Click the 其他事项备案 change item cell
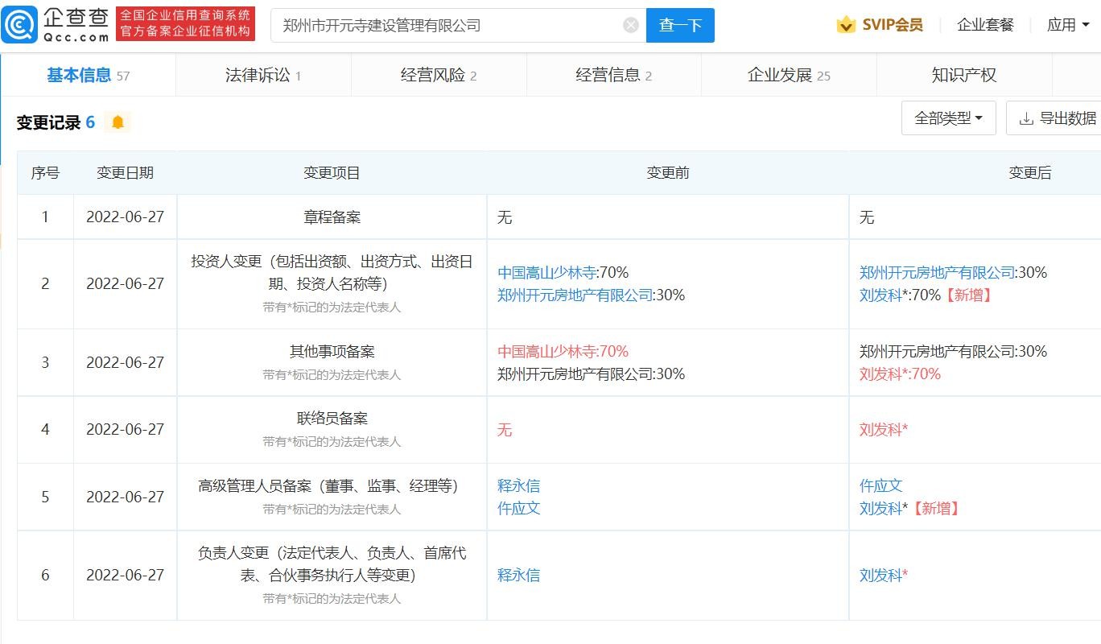The width and height of the screenshot is (1101, 644). [332, 362]
